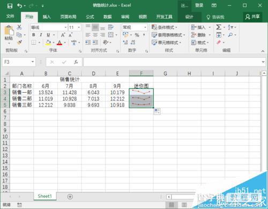Click the Share (共享) button
Viewport: 268px width, 209px height.
click(x=252, y=17)
